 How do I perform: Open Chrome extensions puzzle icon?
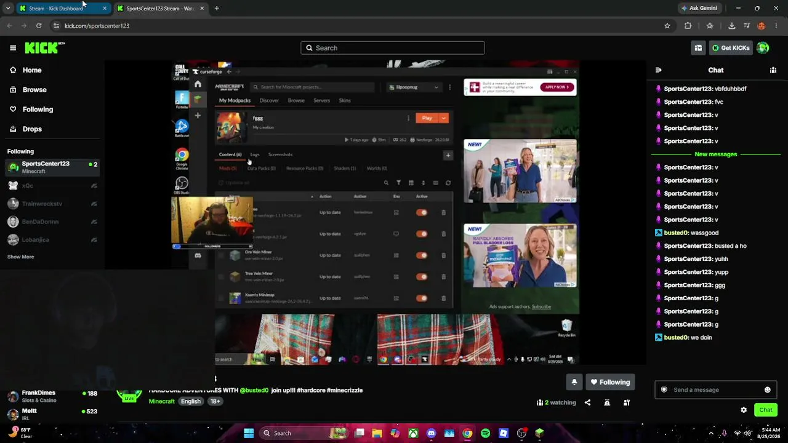(688, 26)
